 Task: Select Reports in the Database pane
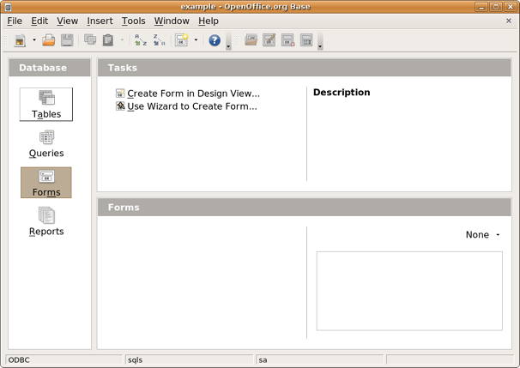coord(46,221)
